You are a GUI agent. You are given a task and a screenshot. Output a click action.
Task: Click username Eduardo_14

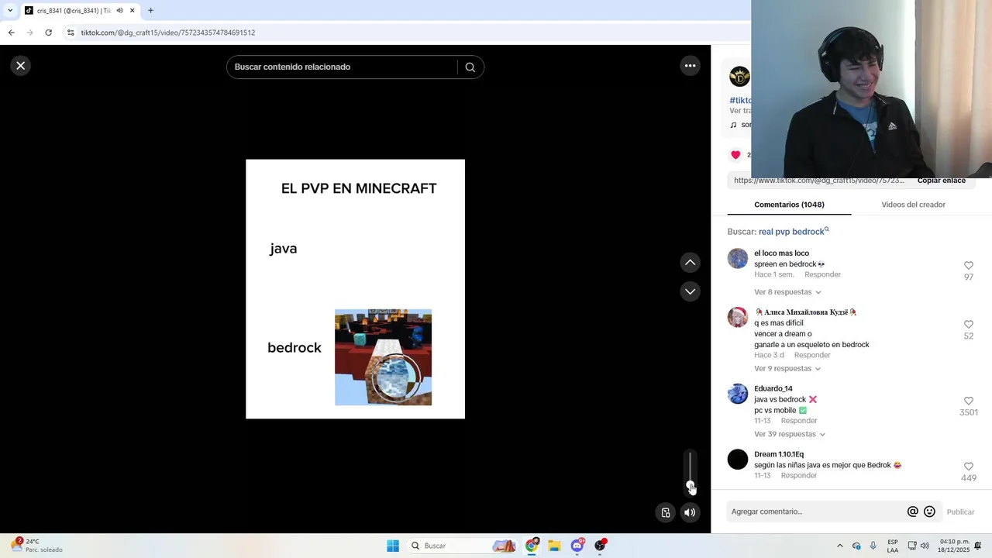[773, 389]
